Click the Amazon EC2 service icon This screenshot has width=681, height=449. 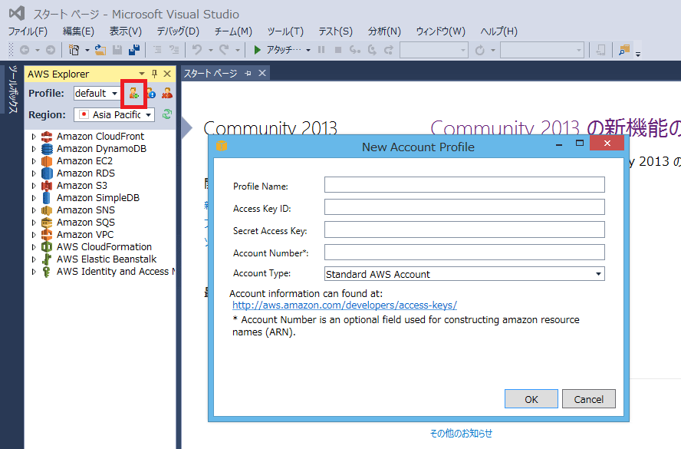pyautogui.click(x=47, y=161)
